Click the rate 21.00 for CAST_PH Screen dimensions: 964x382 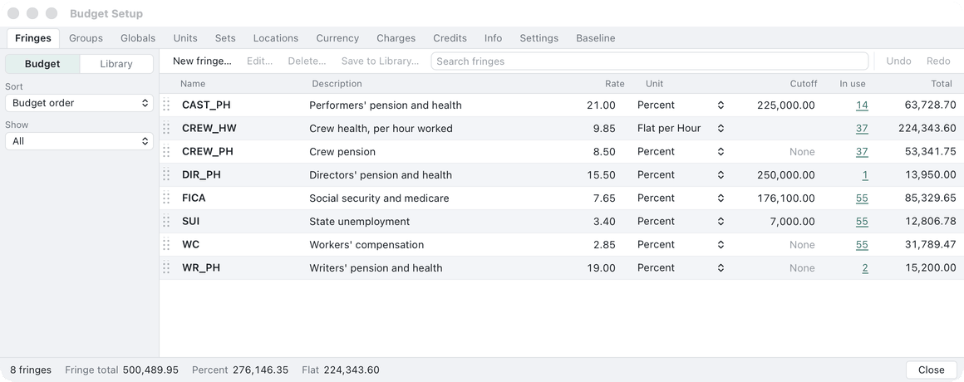click(602, 105)
